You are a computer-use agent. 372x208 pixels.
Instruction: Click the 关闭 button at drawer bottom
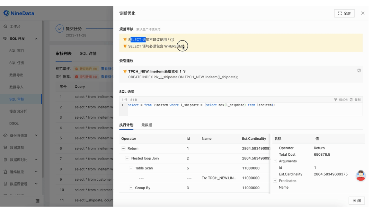pos(356,201)
